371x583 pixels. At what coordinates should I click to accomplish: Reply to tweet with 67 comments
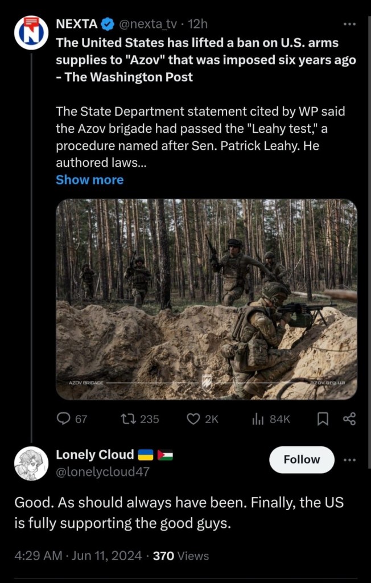[64, 419]
